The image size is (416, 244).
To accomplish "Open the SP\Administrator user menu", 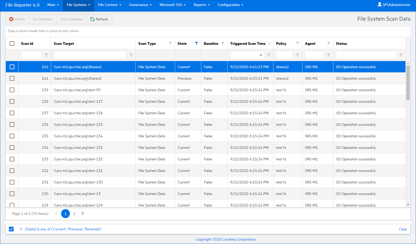I will (394, 5).
